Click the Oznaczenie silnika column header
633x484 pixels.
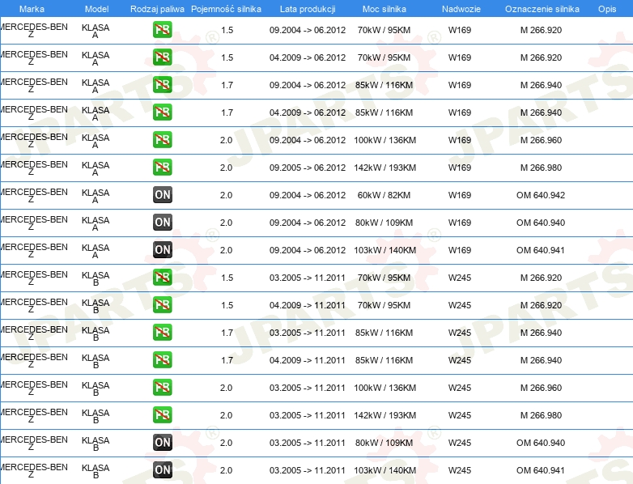click(542, 9)
